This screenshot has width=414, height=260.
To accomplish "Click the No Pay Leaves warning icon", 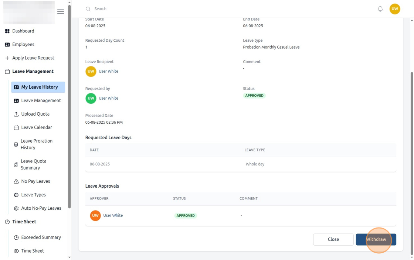I will click(x=16, y=181).
